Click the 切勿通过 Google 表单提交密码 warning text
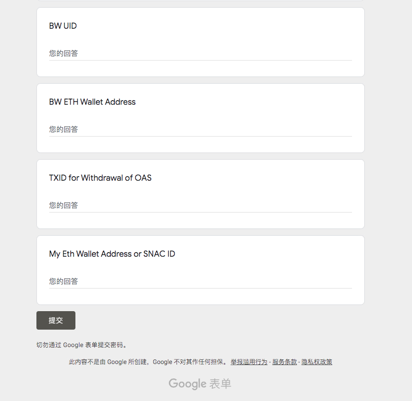Image resolution: width=412 pixels, height=401 pixels. [x=81, y=345]
